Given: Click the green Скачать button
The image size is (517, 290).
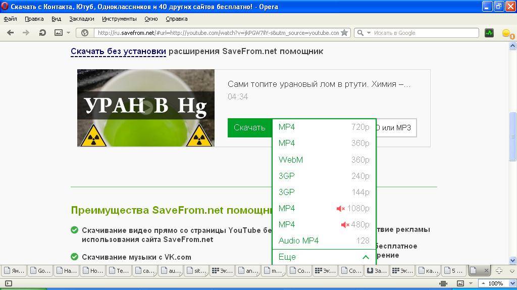Looking at the screenshot, I should click(x=249, y=128).
